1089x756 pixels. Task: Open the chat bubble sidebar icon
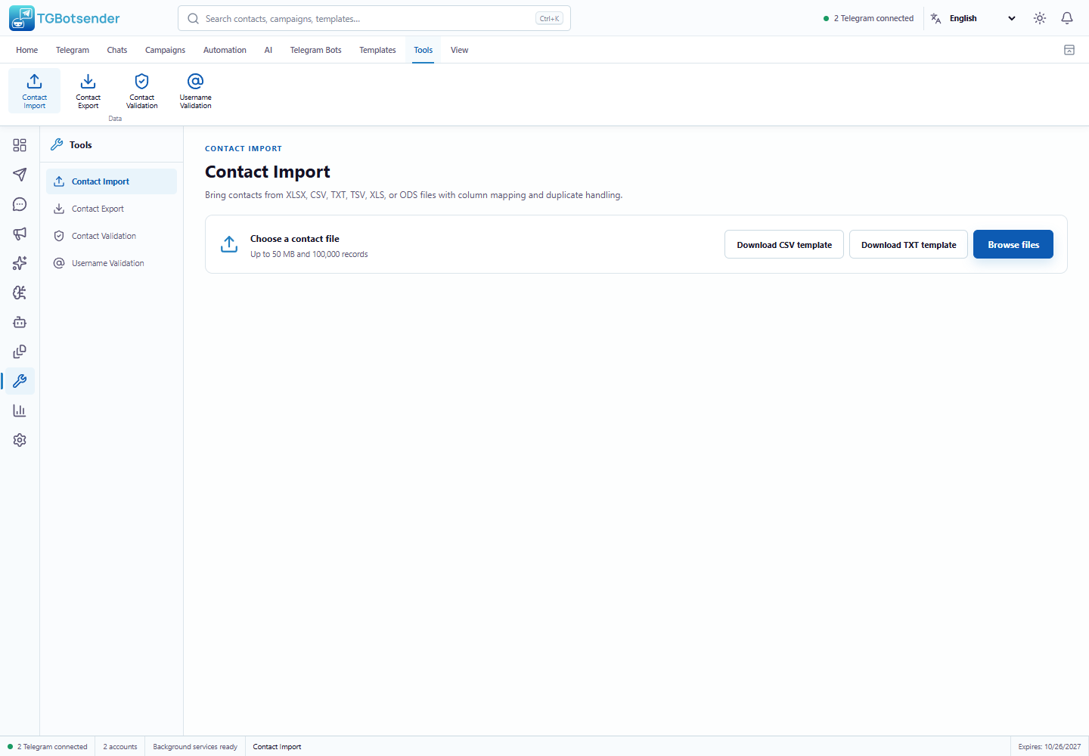tap(20, 204)
